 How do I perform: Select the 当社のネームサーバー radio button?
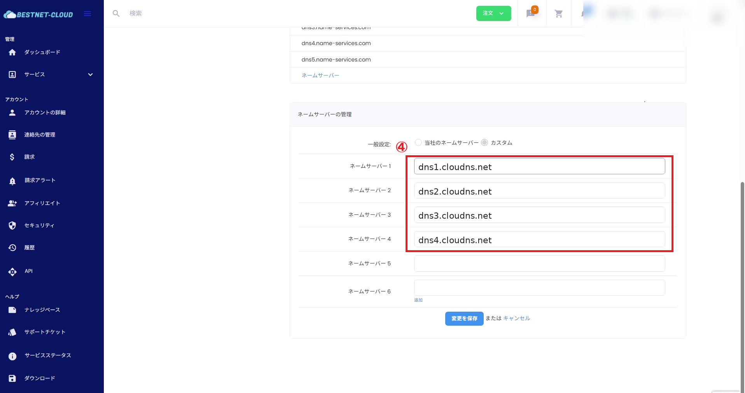(x=418, y=142)
